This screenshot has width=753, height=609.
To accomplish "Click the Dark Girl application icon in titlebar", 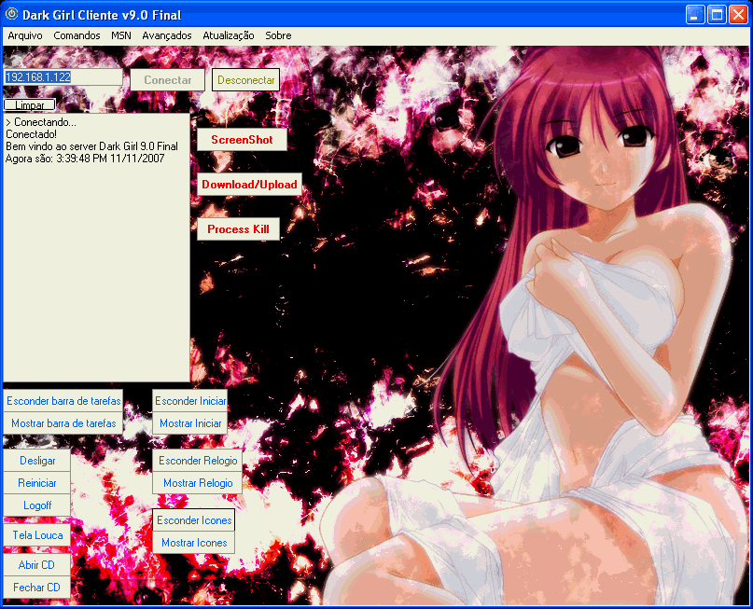I will click(13, 13).
